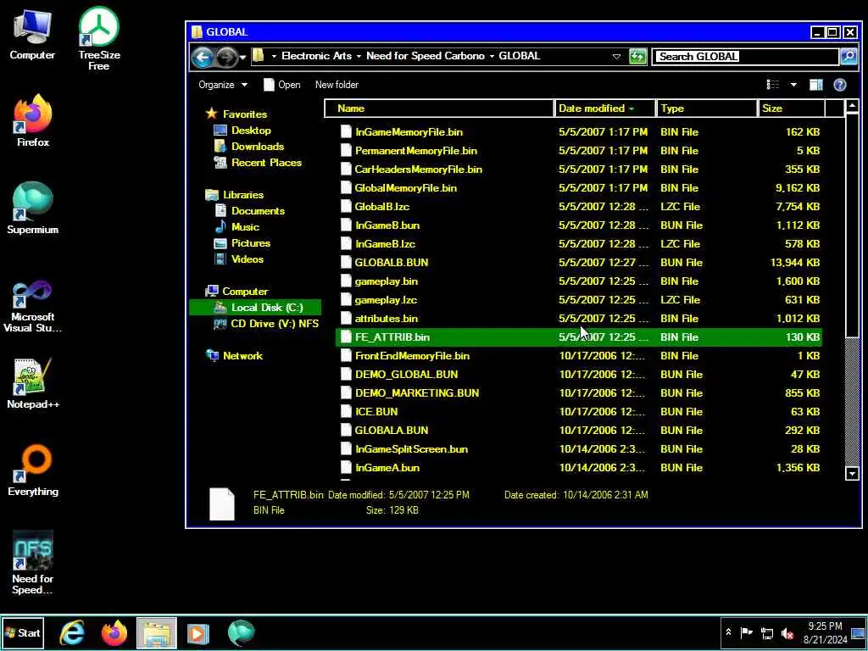Go back in Explorer navigation

[x=203, y=57]
